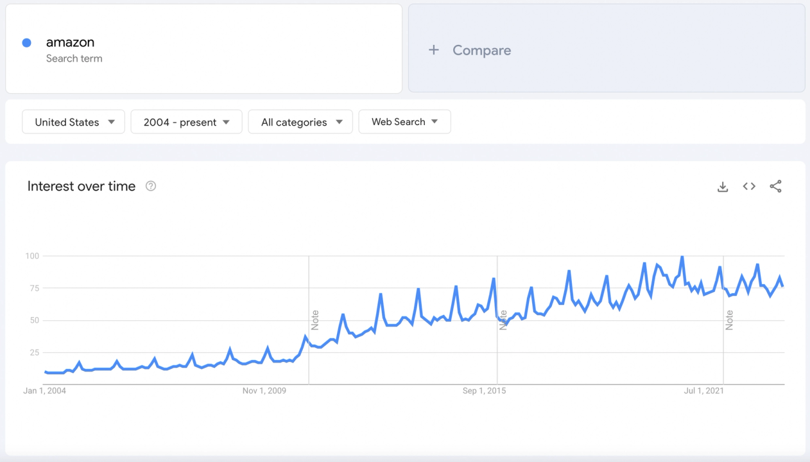Click the blue dot beside amazon

26,42
